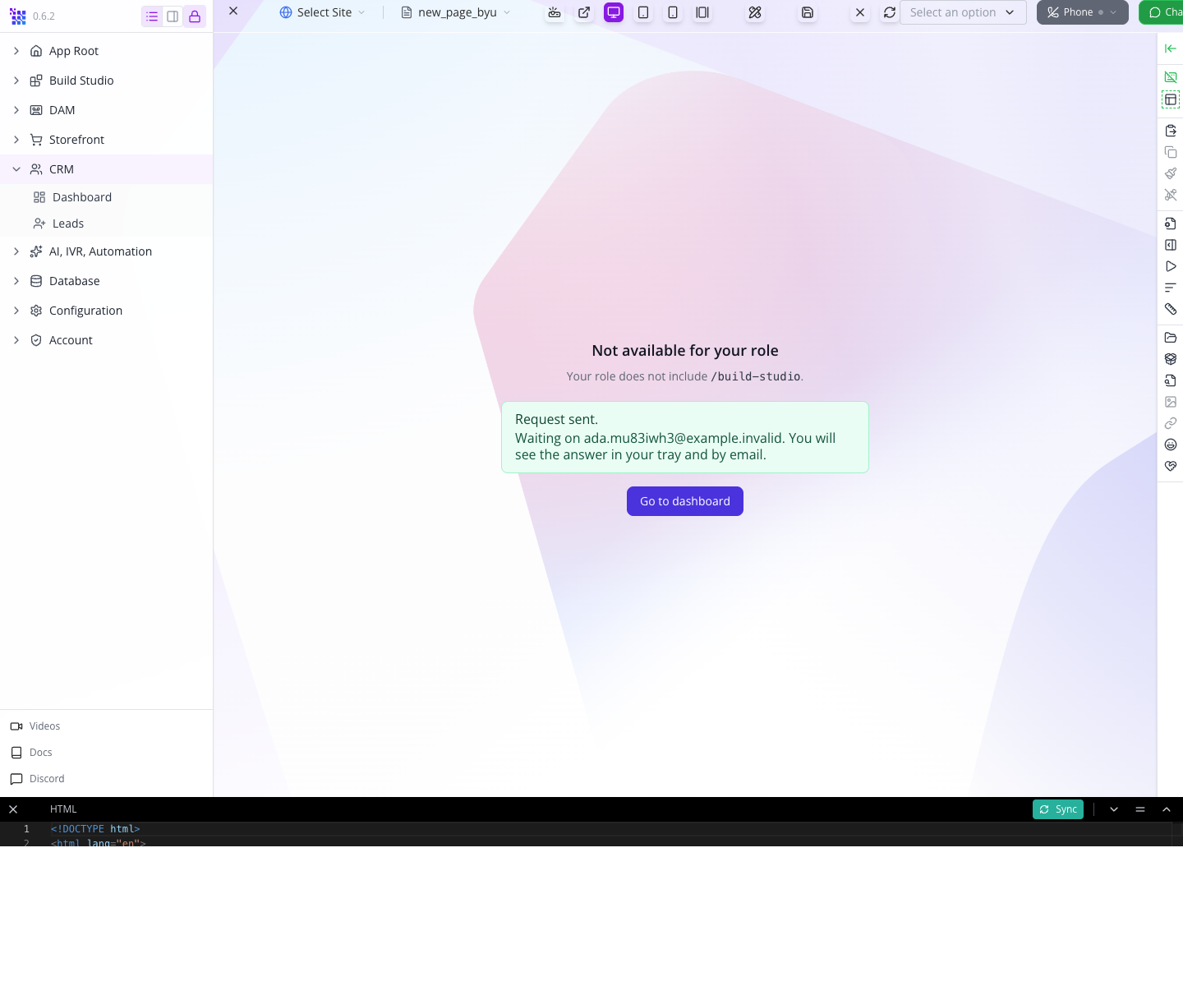Click the dashed layout template icon
This screenshot has height=986, width=1183.
[x=1171, y=99]
